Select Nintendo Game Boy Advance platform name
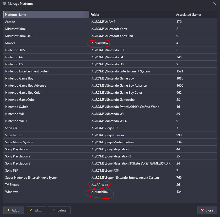 (x=25, y=86)
